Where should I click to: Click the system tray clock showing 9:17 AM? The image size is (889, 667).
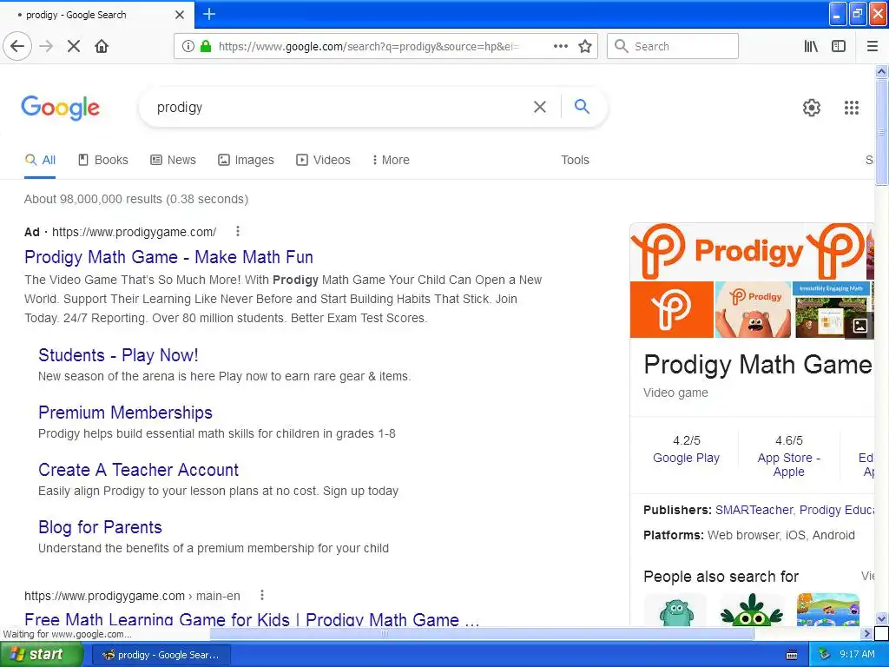pos(857,655)
